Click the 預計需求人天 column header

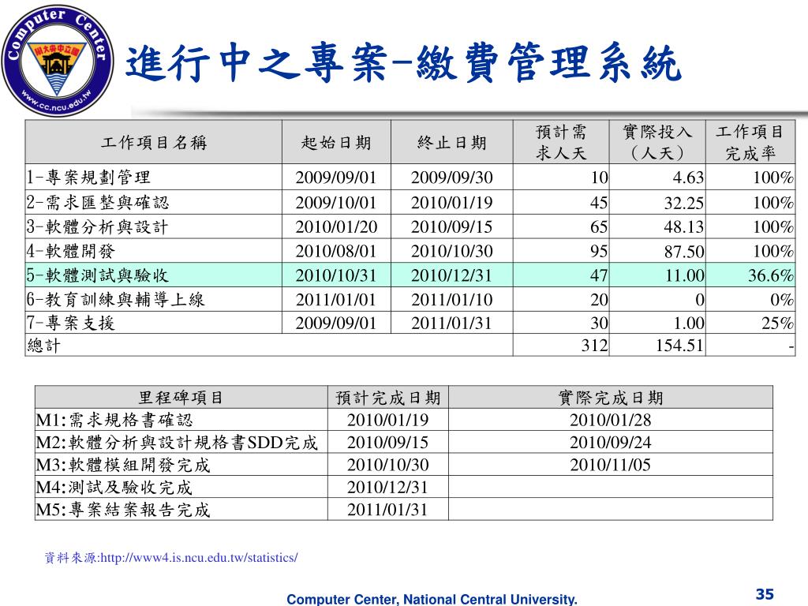coord(561,142)
